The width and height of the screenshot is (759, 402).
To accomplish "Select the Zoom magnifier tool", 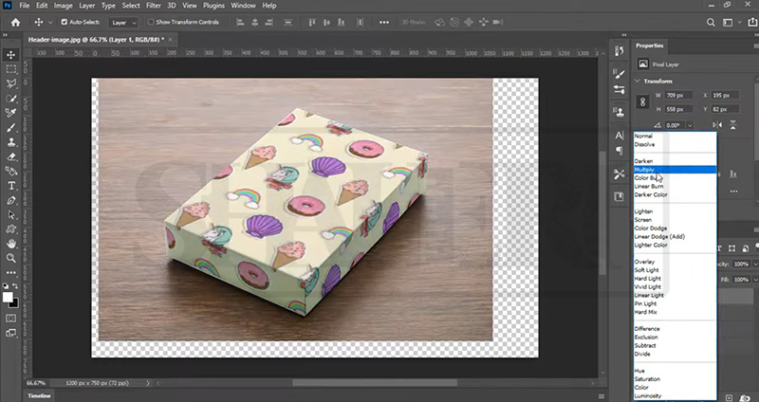I will [x=11, y=258].
